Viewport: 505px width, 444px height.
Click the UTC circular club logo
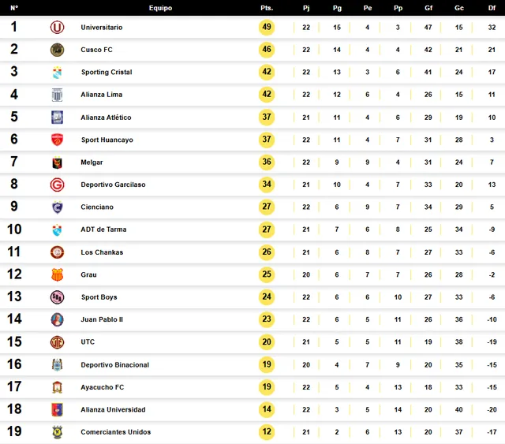57,342
